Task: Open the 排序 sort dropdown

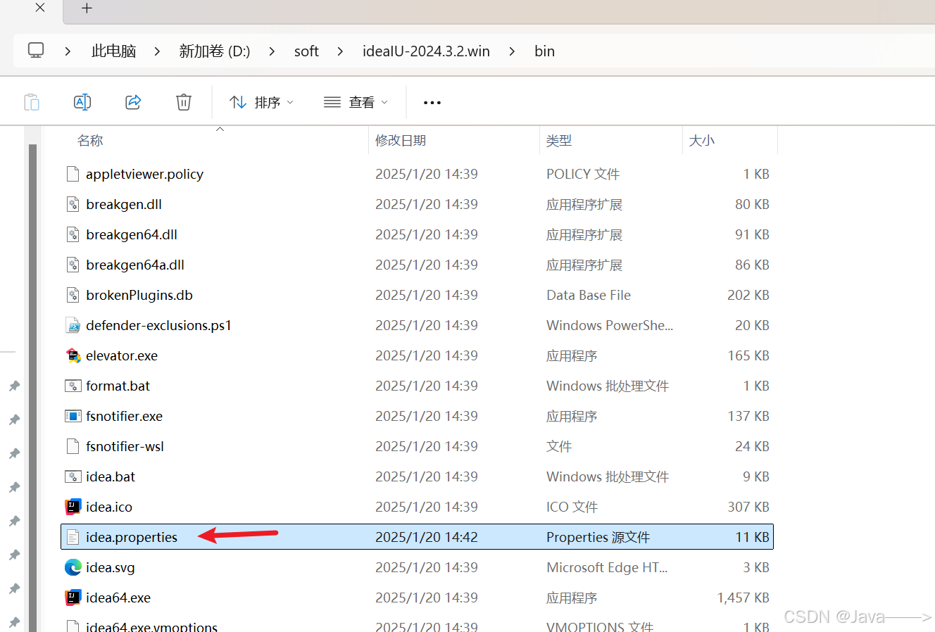Action: pyautogui.click(x=262, y=103)
